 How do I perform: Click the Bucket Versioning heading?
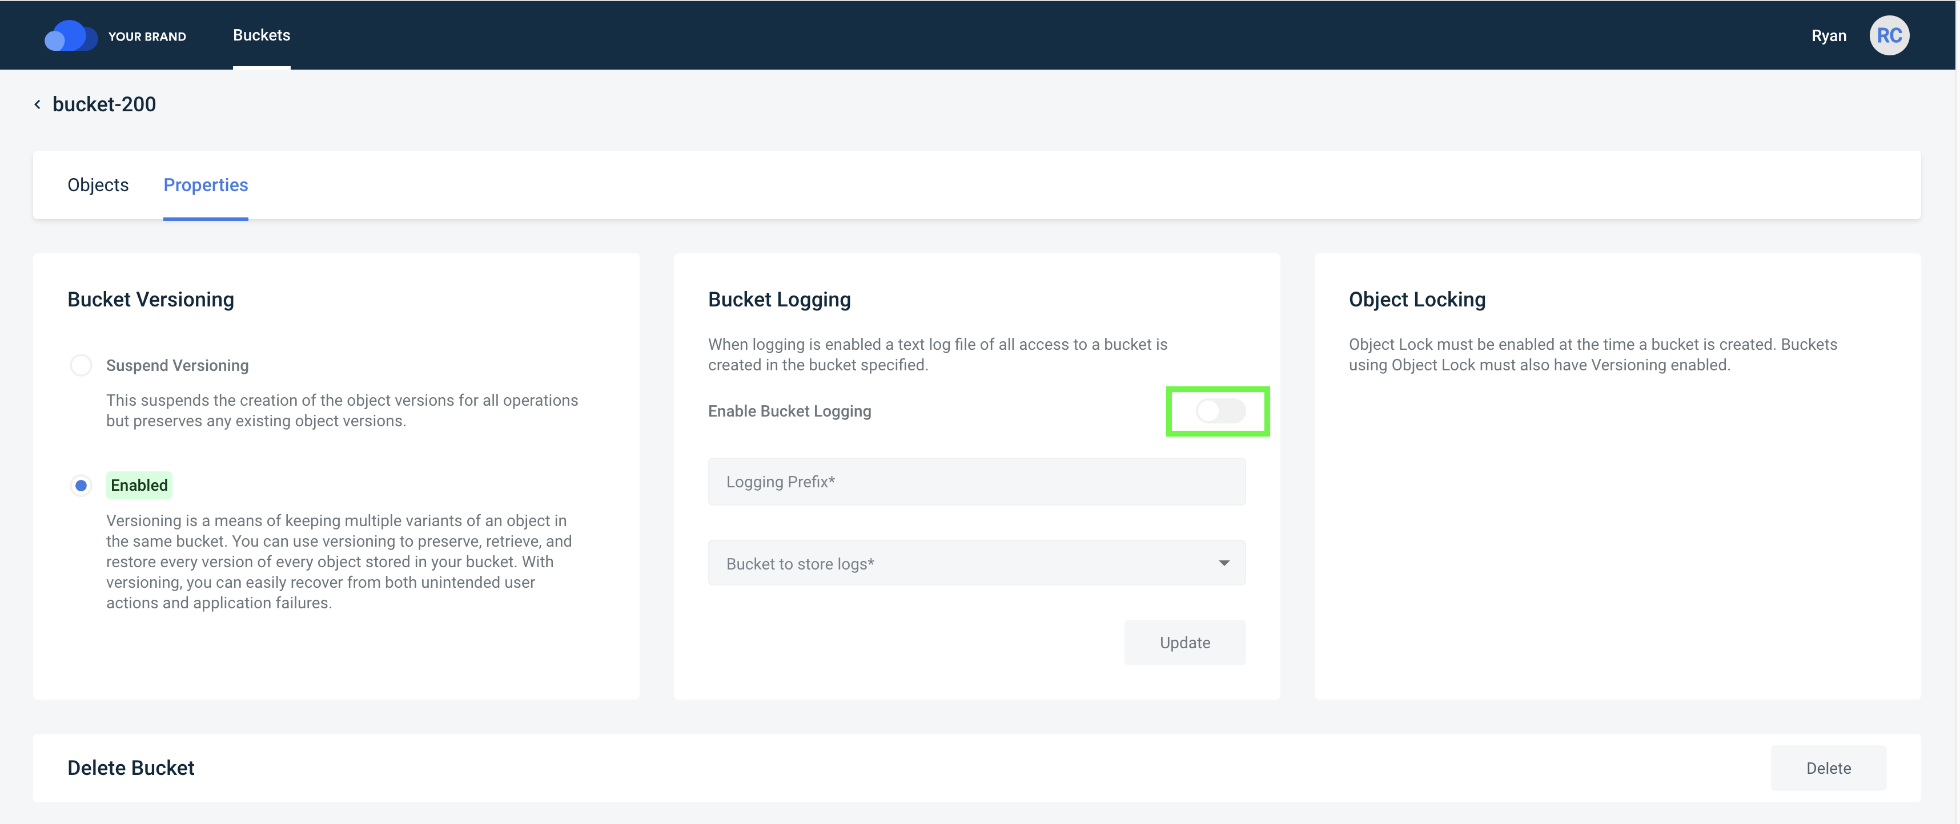[151, 300]
